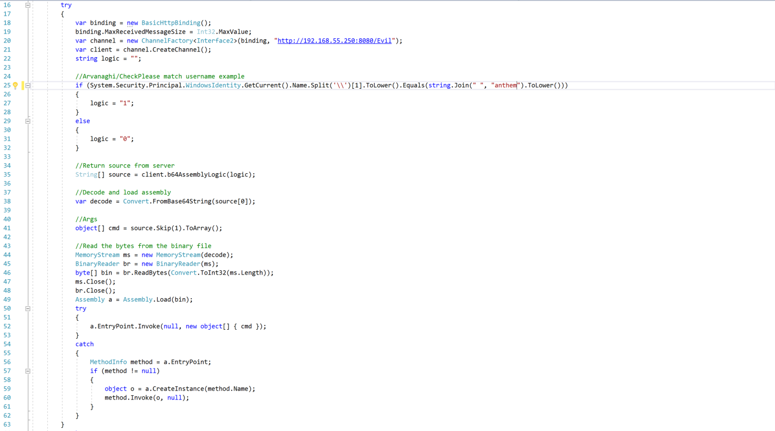Click a.EntryPoint.Invoke statement on line 52

click(x=178, y=327)
